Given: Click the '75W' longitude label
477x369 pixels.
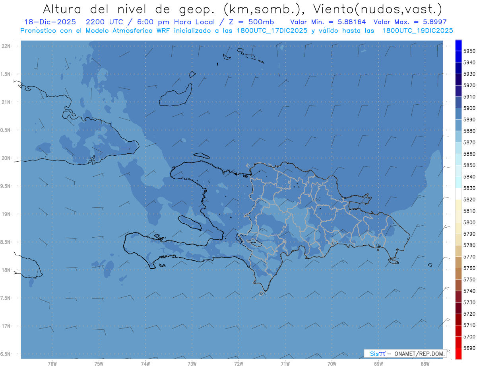Looking at the screenshot, I should 99,364.
